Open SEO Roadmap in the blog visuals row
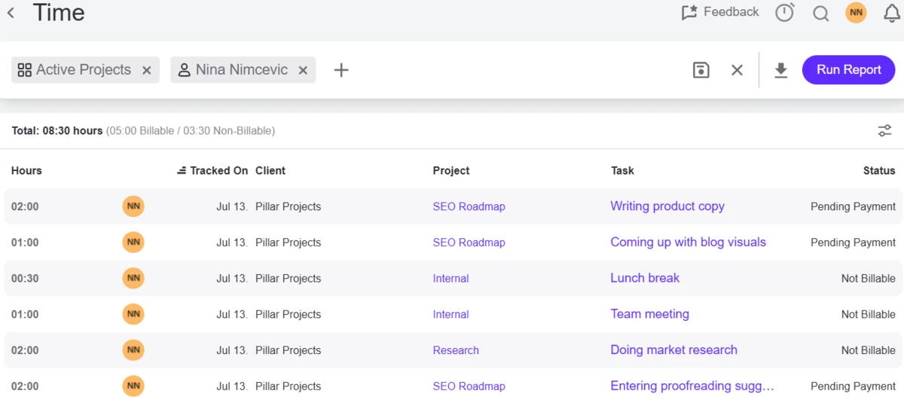This screenshot has height=400, width=904. point(469,243)
